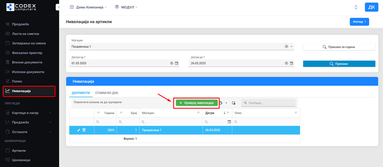Image resolution: width=383 pixels, height=167 pixels.
Task: Click the column chooser icon in grid toolbar
Action: point(234,103)
